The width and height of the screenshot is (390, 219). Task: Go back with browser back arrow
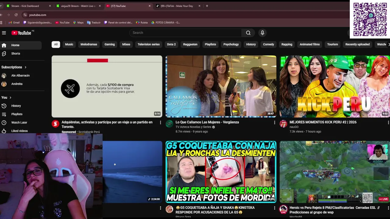(1, 15)
